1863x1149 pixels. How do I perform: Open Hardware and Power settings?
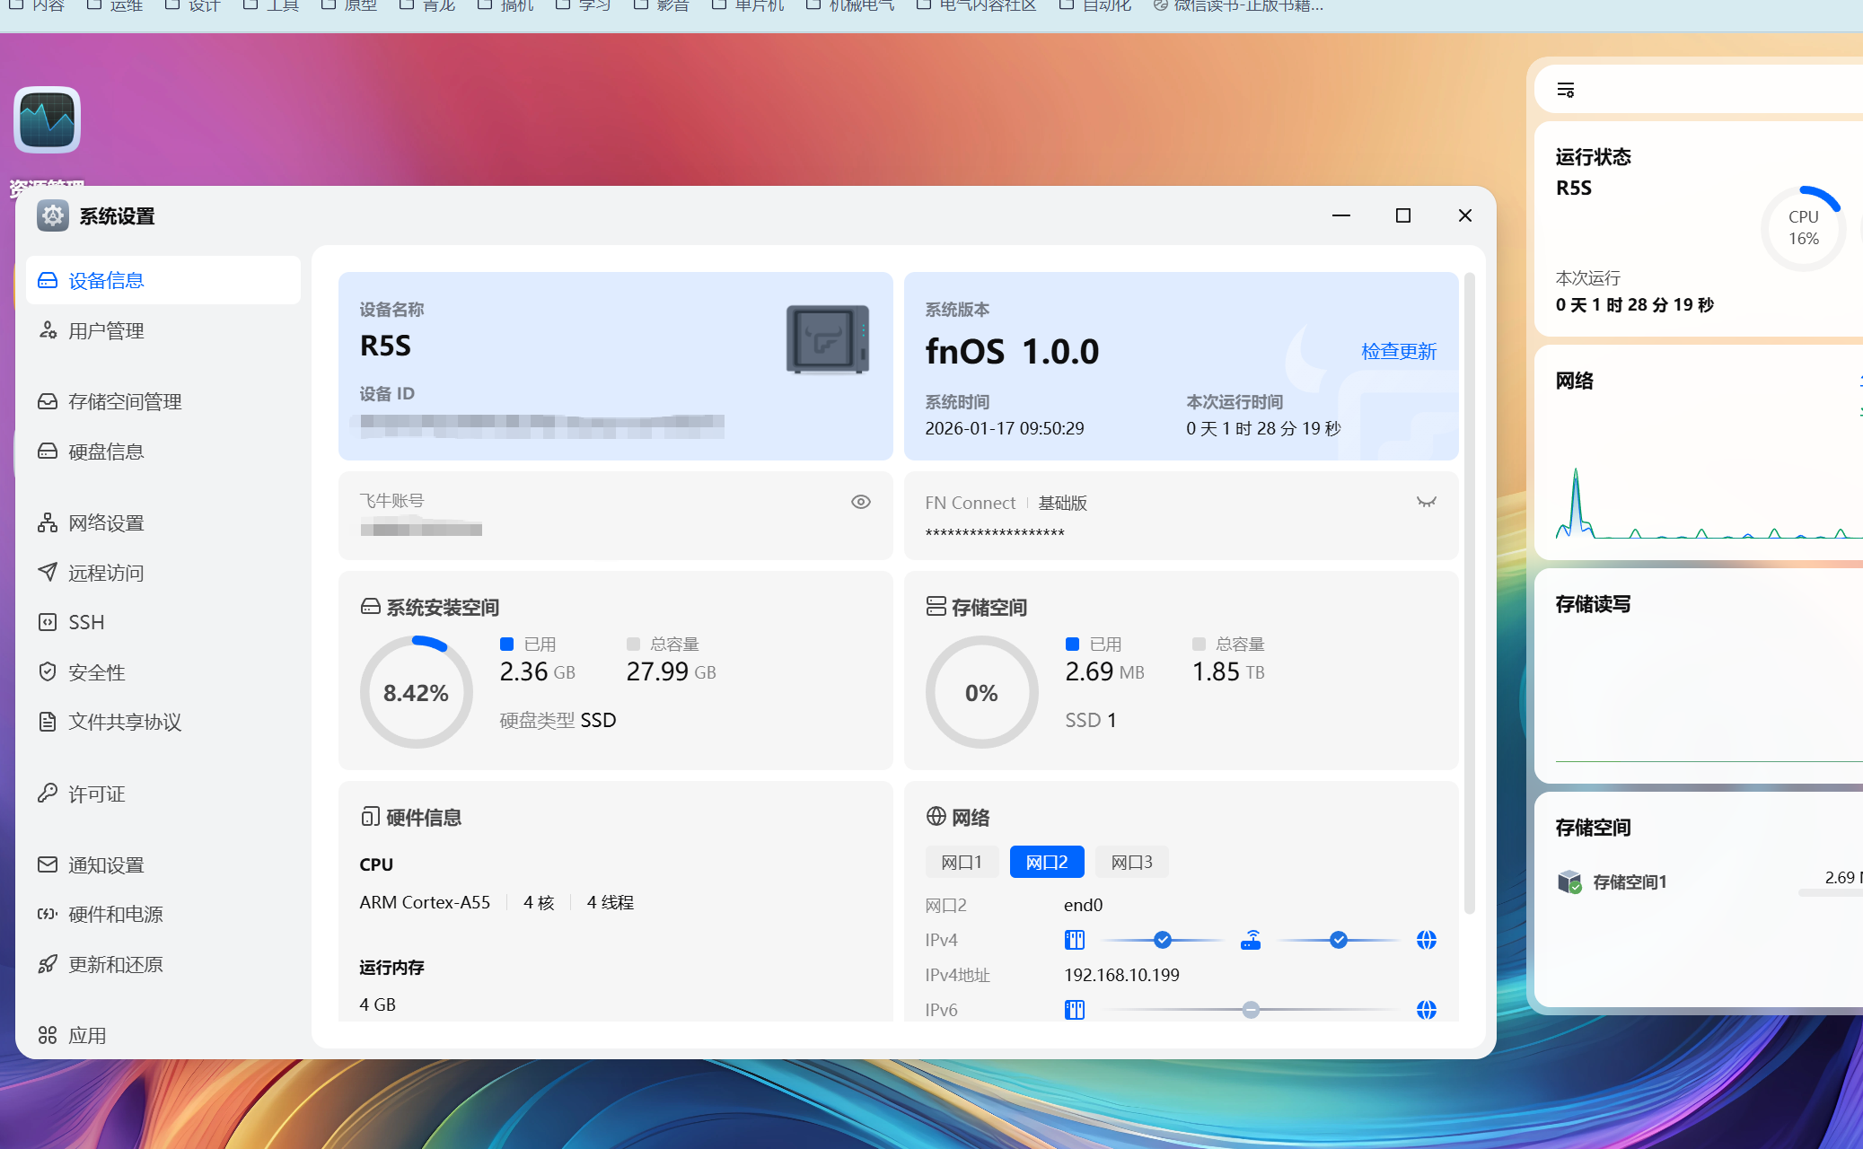[x=115, y=914]
